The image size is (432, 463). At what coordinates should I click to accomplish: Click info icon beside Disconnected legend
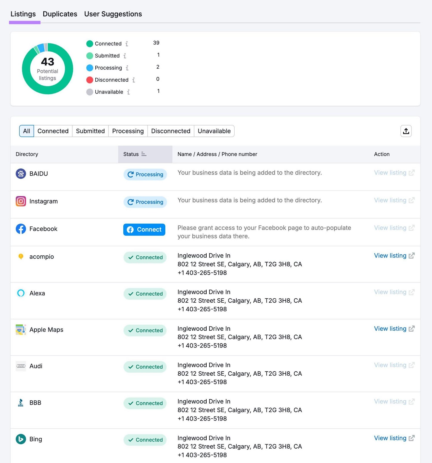click(134, 80)
